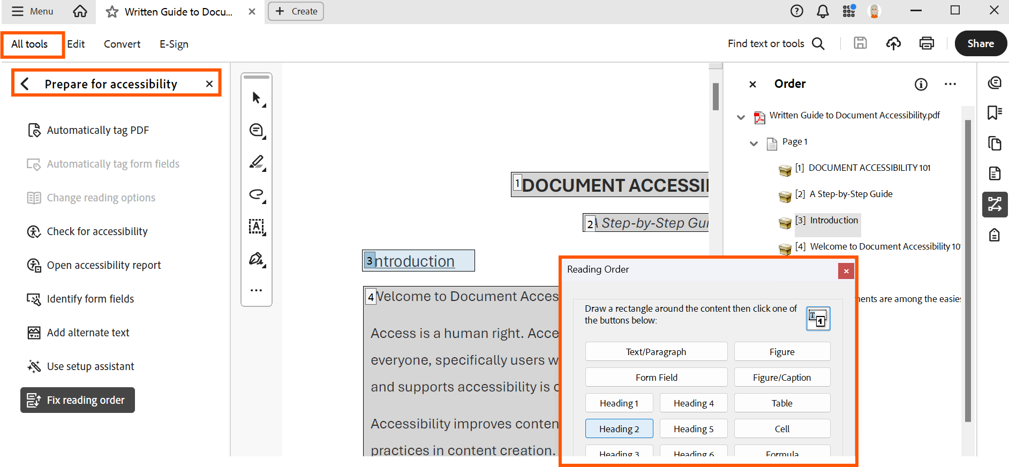
Task: Open the Order panel options ellipsis menu
Action: 950,84
